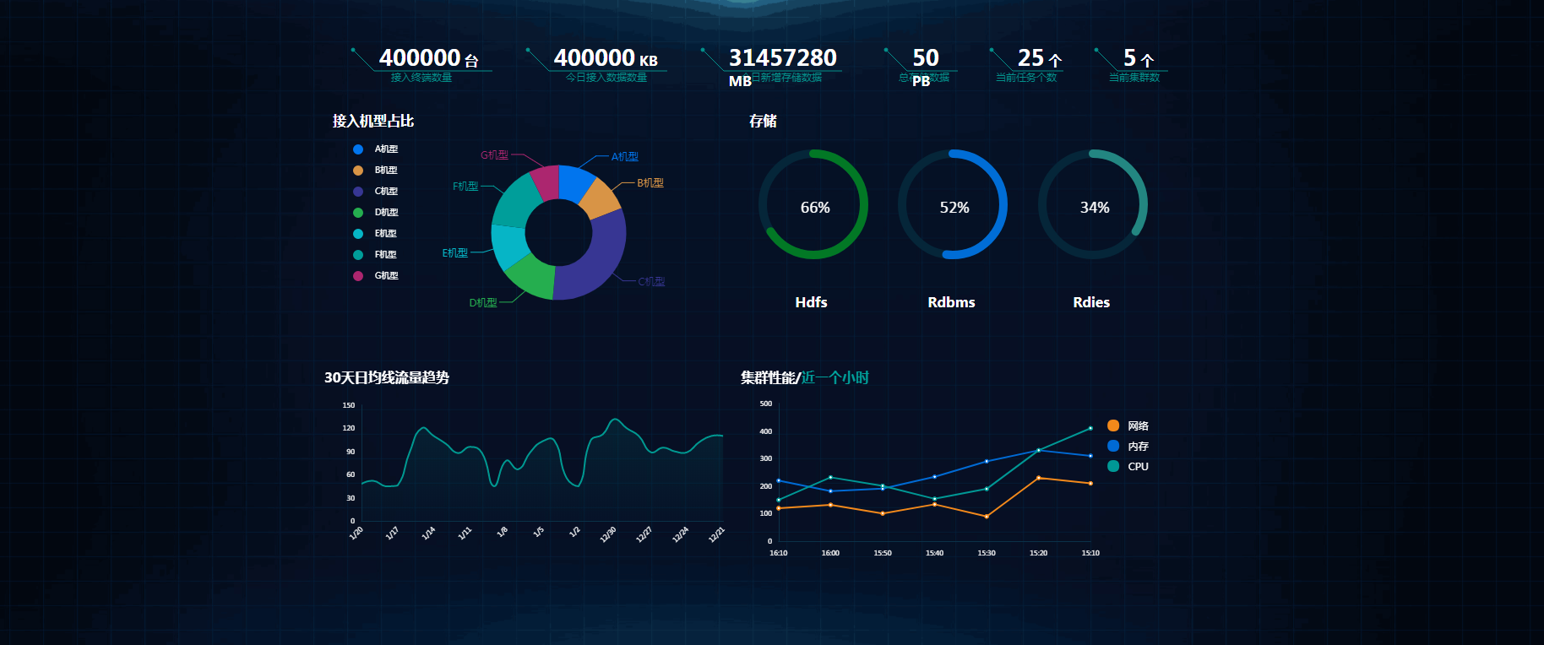The height and width of the screenshot is (645, 1544).
Task: Click the 存储 section title
Action: (x=763, y=122)
